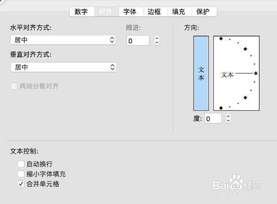Viewport: 277px width, 204px height.
Task: Switch to the 数字 tab
Action: pyautogui.click(x=82, y=12)
